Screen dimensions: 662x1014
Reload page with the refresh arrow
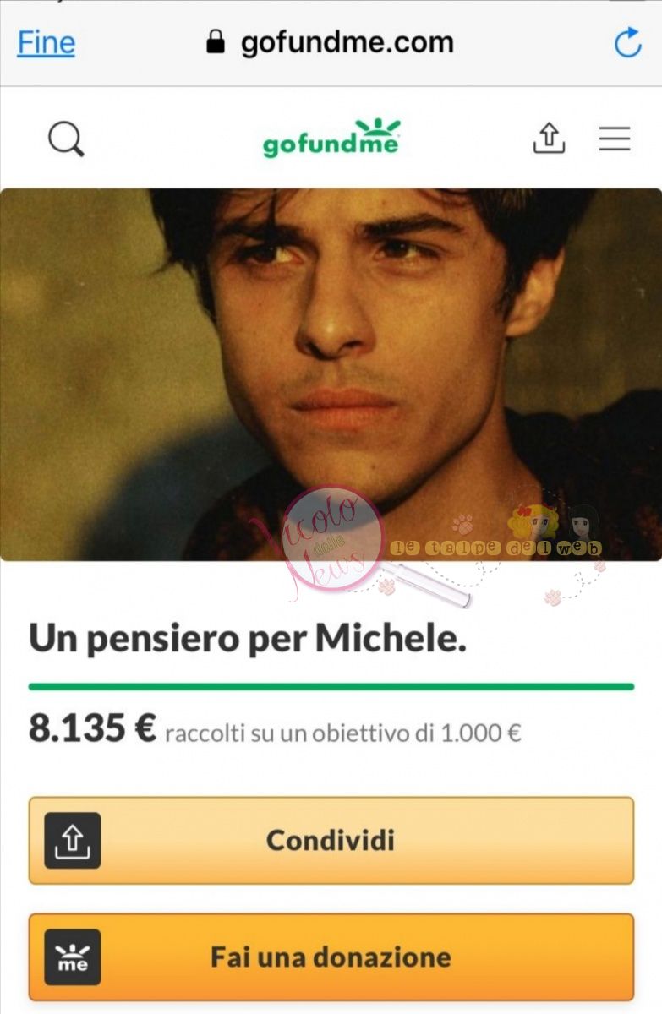point(627,43)
